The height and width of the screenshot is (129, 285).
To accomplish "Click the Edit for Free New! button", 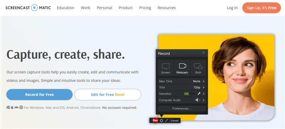I will [x=108, y=94].
